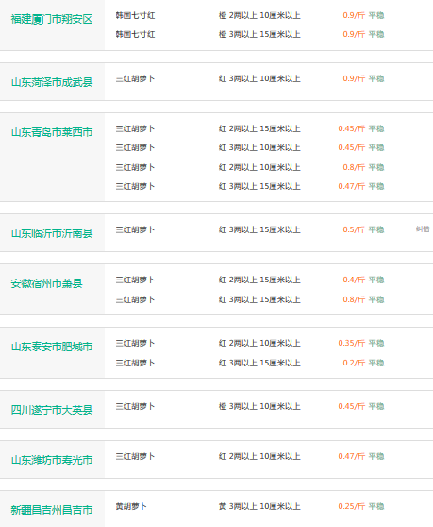This screenshot has width=433, height=527.
Task: Open the 山东青岛市莱西市 region link
Action: click(52, 132)
